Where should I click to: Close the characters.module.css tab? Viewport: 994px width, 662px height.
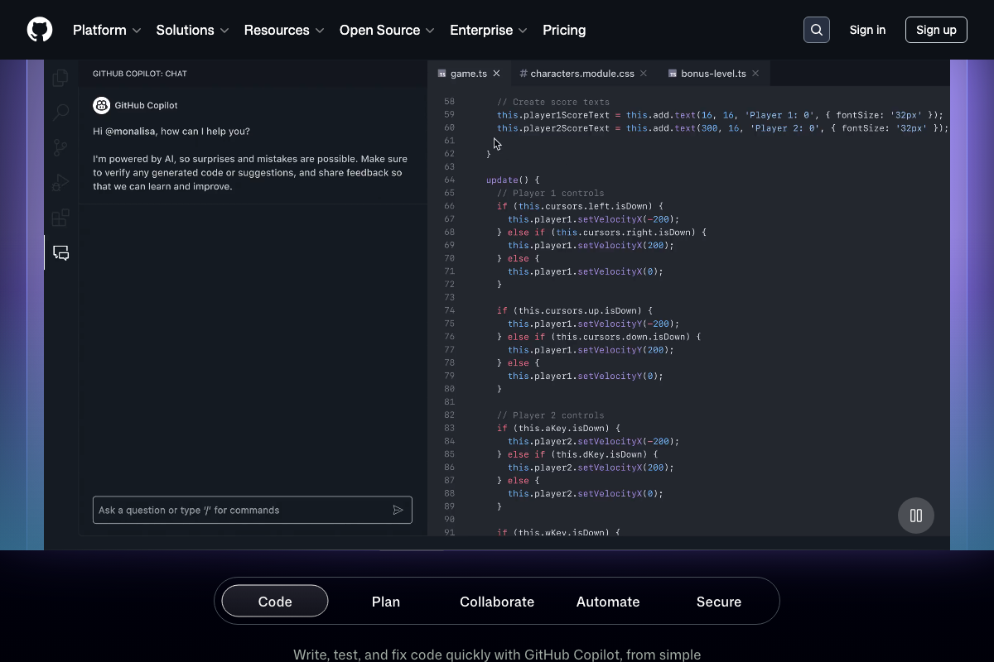pyautogui.click(x=644, y=74)
